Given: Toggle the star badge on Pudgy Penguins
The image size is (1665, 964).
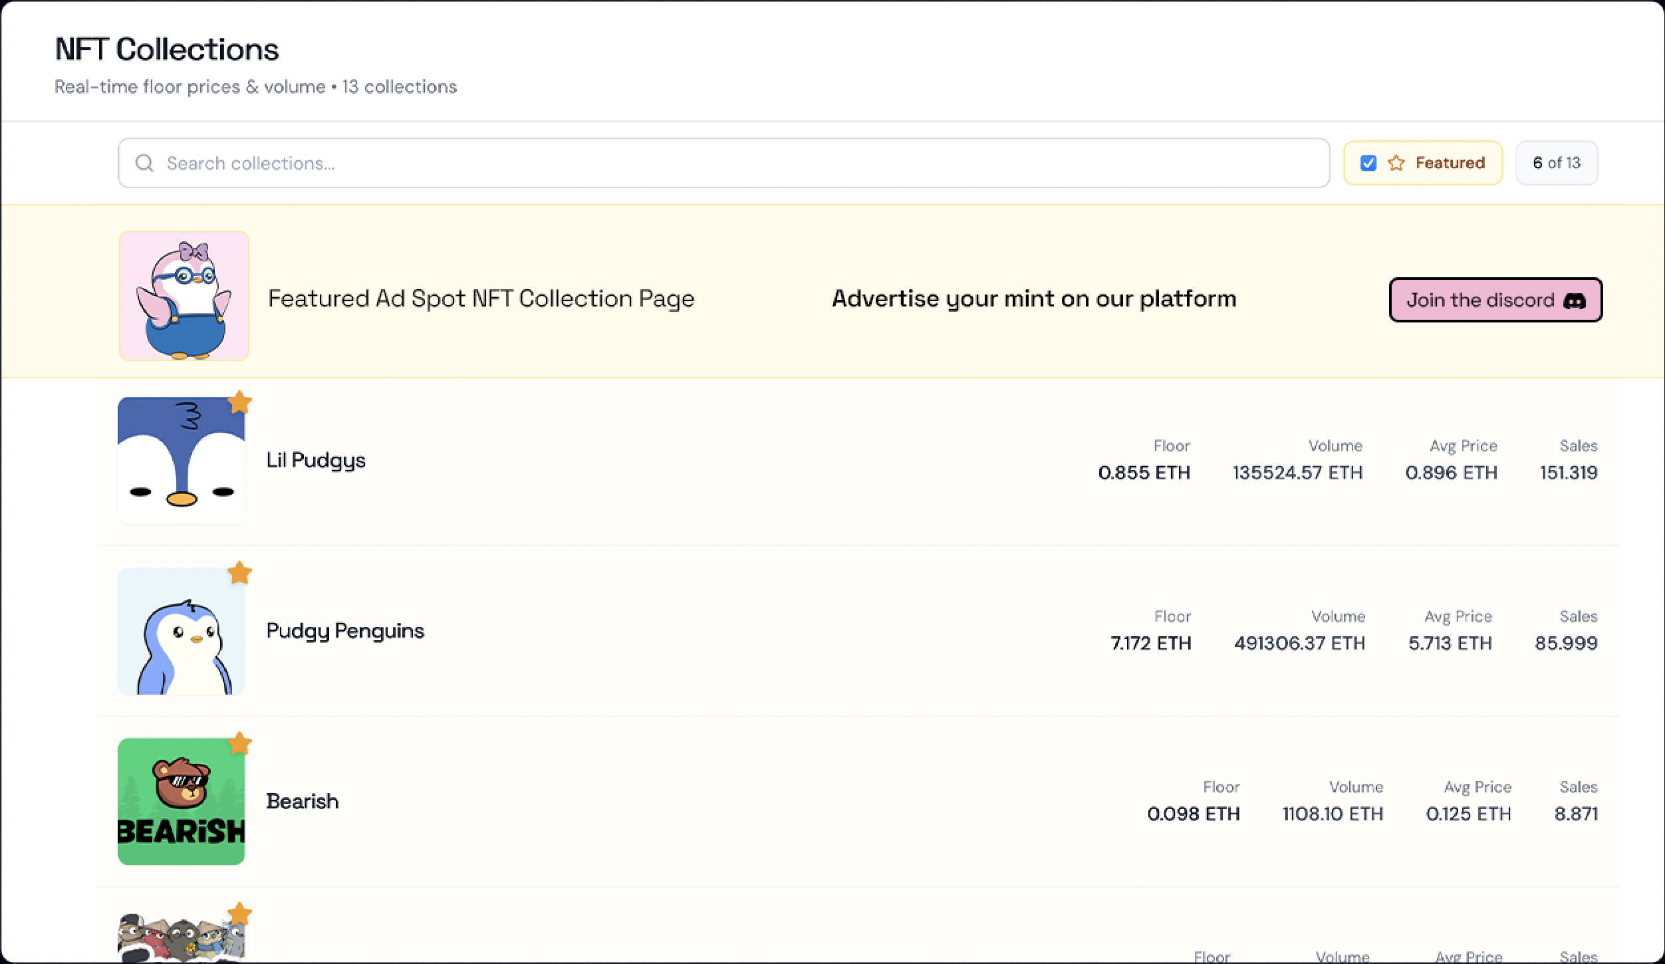Looking at the screenshot, I should 241,572.
